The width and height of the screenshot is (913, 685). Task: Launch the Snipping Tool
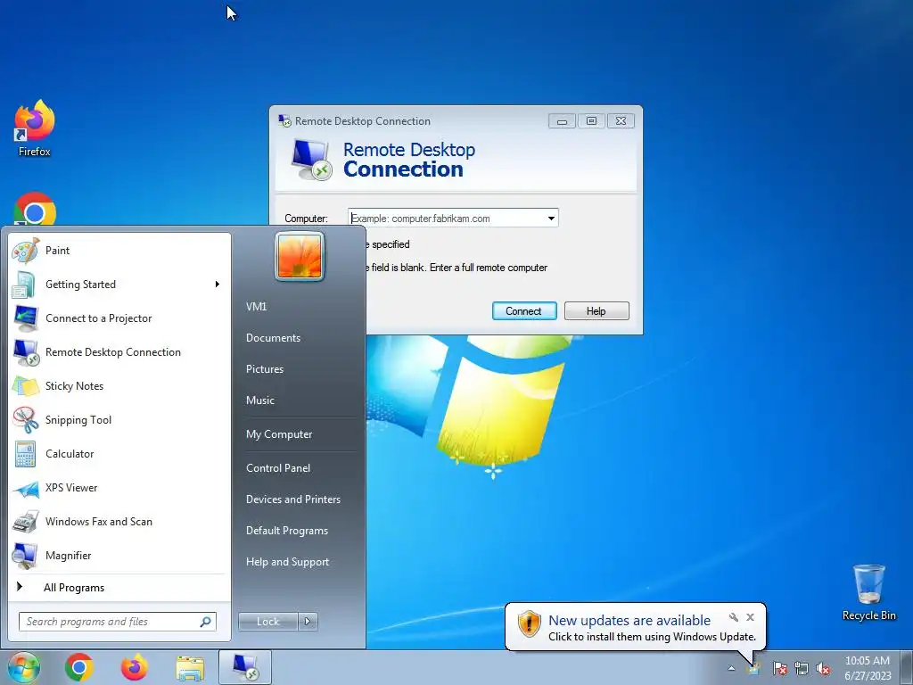[119, 420]
